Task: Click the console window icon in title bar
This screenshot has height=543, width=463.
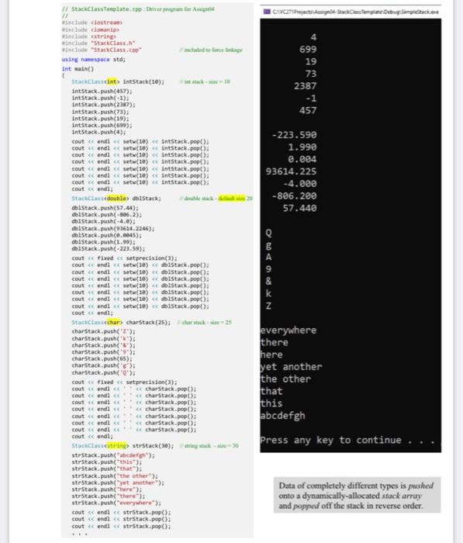Action: pos(267,12)
